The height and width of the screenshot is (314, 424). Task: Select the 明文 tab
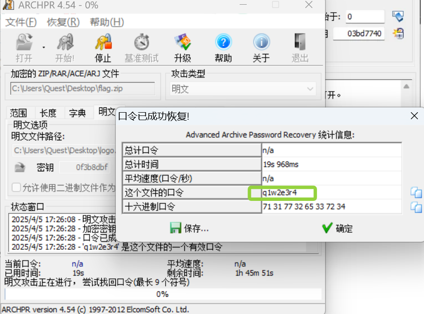click(106, 112)
